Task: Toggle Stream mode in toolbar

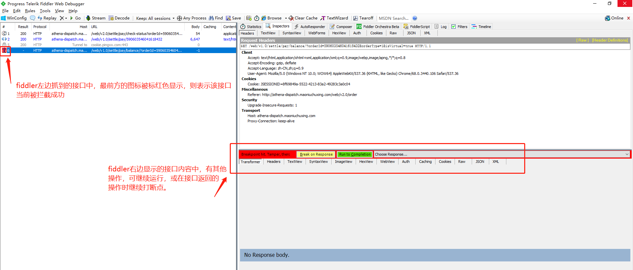Action: [96, 18]
